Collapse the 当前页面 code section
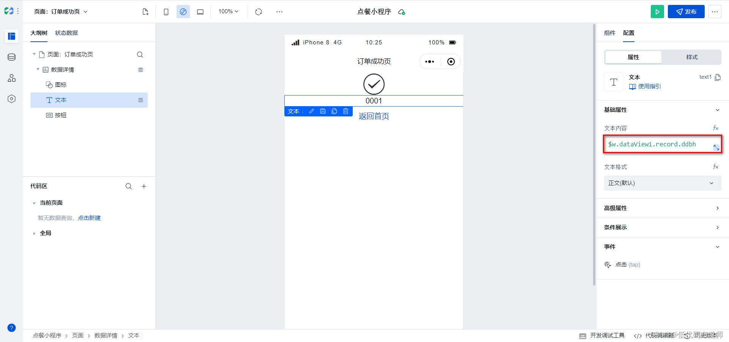729x342 pixels. coord(34,203)
